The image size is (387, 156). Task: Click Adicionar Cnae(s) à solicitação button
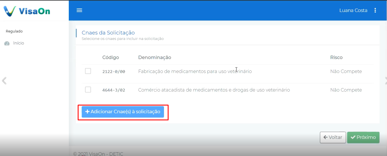pyautogui.click(x=123, y=112)
